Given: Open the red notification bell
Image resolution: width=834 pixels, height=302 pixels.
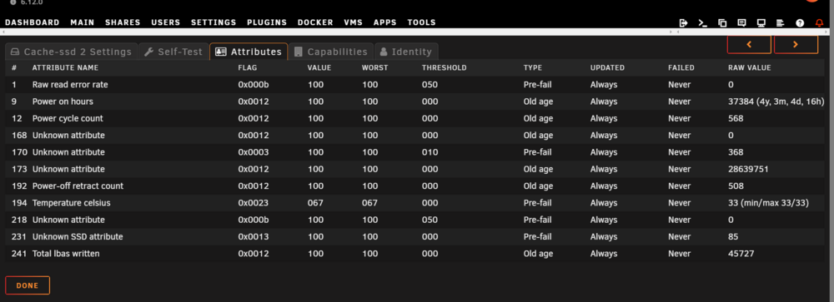Looking at the screenshot, I should tap(819, 22).
